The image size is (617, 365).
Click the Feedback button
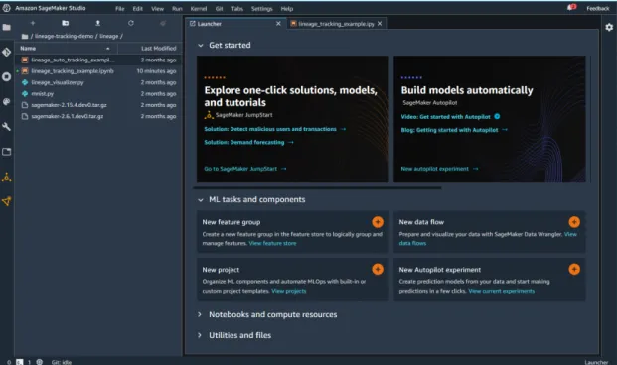click(598, 8)
